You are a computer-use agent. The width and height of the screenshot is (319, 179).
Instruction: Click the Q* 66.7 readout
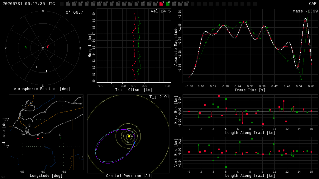[x=74, y=12]
